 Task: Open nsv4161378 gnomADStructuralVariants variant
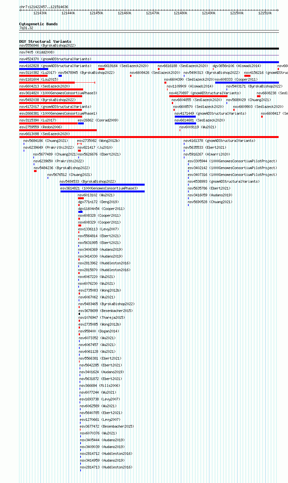[219, 141]
